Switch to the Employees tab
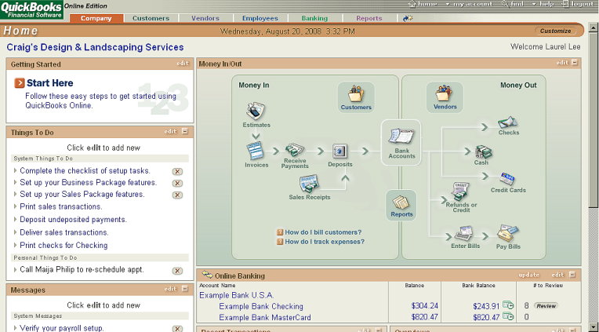The height and width of the screenshot is (332, 599). tap(260, 18)
